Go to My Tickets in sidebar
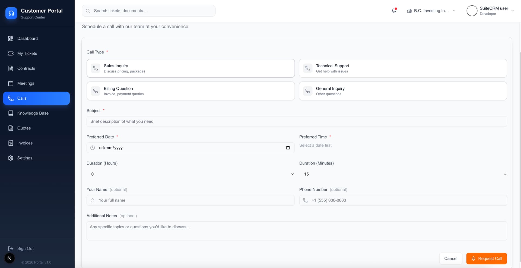Viewport: 521px width, 268px height. tap(27, 53)
